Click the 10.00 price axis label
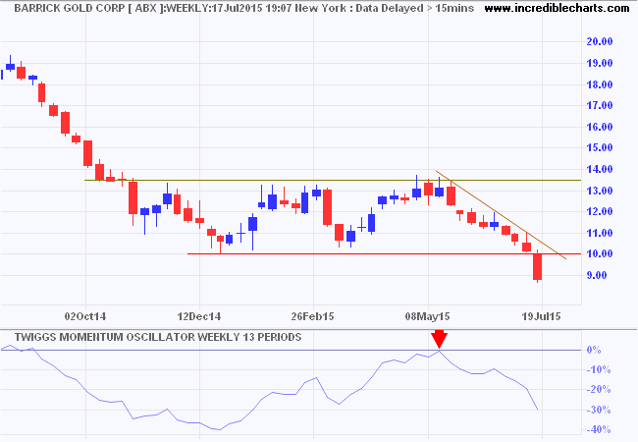 click(600, 254)
